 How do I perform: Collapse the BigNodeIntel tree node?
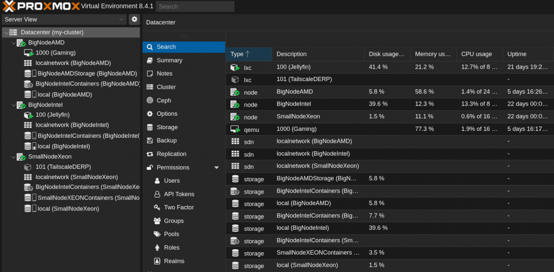[13, 105]
